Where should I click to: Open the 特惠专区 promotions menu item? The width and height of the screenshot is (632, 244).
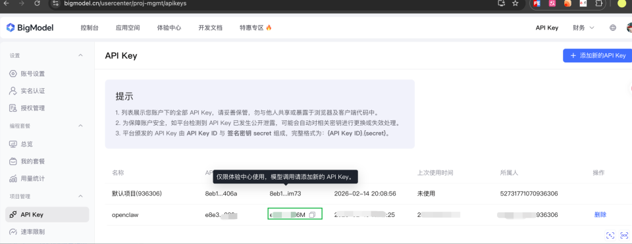[x=255, y=28]
